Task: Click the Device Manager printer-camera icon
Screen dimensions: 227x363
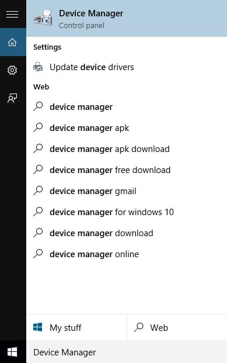Action: pyautogui.click(x=43, y=18)
